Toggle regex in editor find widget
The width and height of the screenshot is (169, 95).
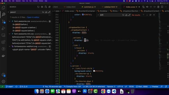129,15
